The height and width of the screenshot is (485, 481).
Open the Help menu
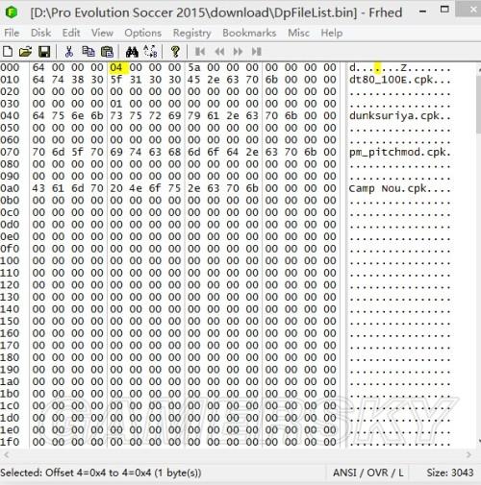[332, 33]
